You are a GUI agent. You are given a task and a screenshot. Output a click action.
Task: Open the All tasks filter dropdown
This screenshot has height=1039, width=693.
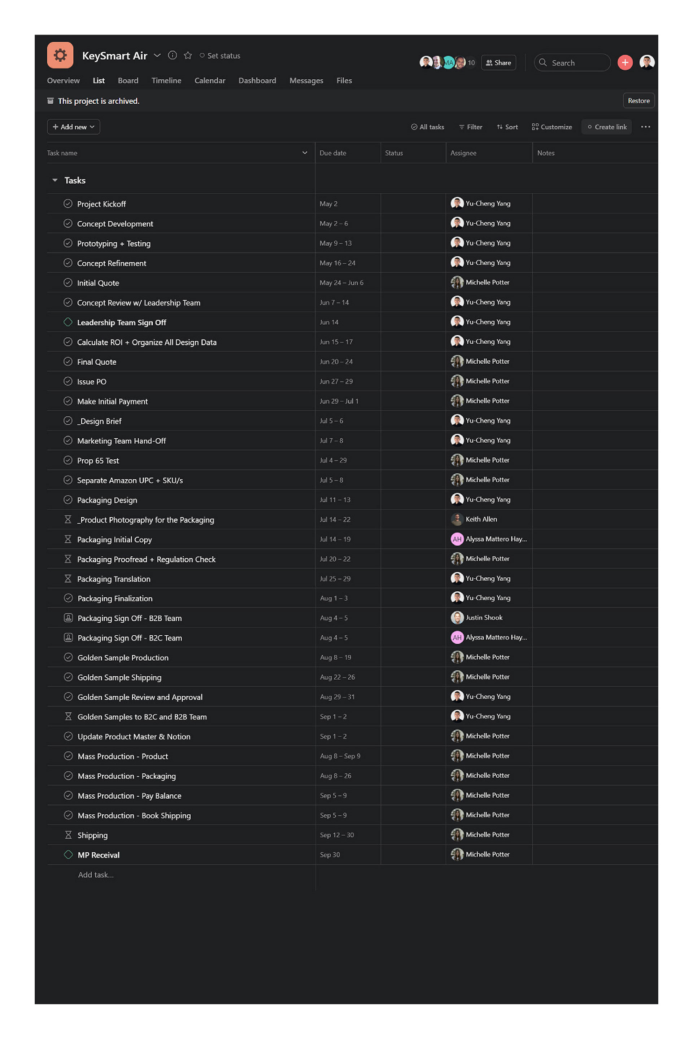[427, 127]
